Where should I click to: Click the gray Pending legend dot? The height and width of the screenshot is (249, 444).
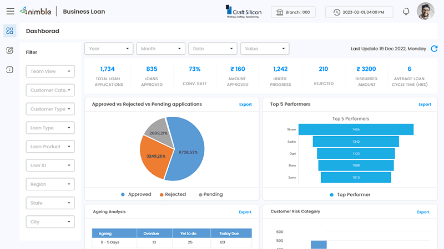pos(200,195)
